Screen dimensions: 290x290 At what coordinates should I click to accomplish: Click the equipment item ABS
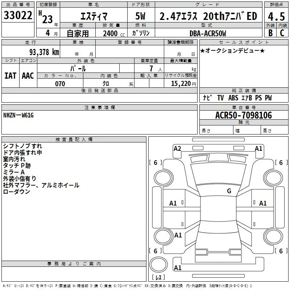coord(233,98)
